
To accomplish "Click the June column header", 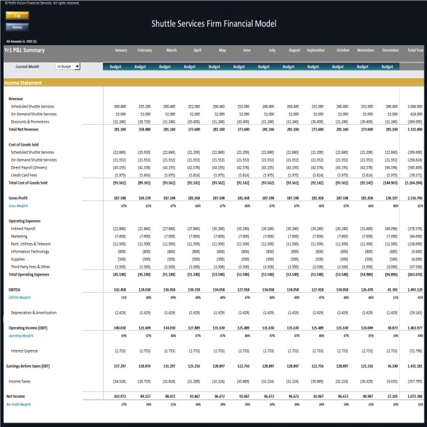I will click(x=247, y=50).
